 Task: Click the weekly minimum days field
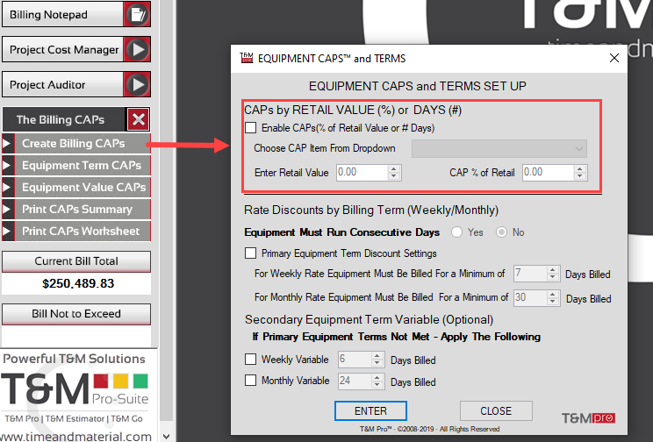530,274
